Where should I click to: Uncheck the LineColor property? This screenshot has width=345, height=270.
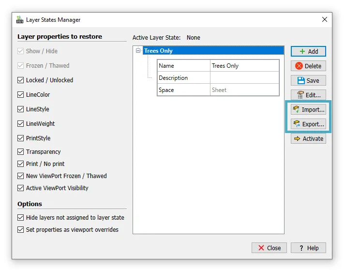click(20, 95)
